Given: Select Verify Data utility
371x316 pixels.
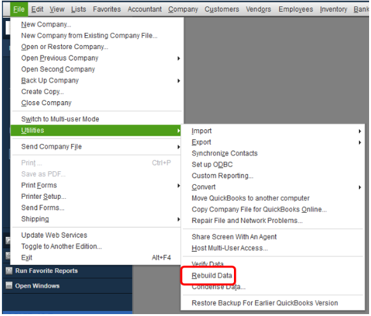Looking at the screenshot, I should (273, 264).
